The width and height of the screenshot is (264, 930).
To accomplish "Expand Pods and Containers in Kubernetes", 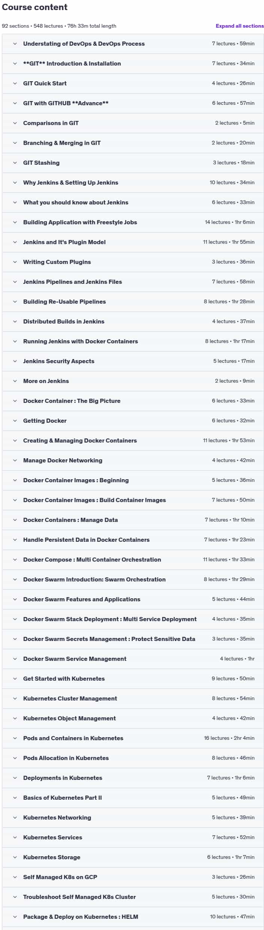I will coord(133,738).
